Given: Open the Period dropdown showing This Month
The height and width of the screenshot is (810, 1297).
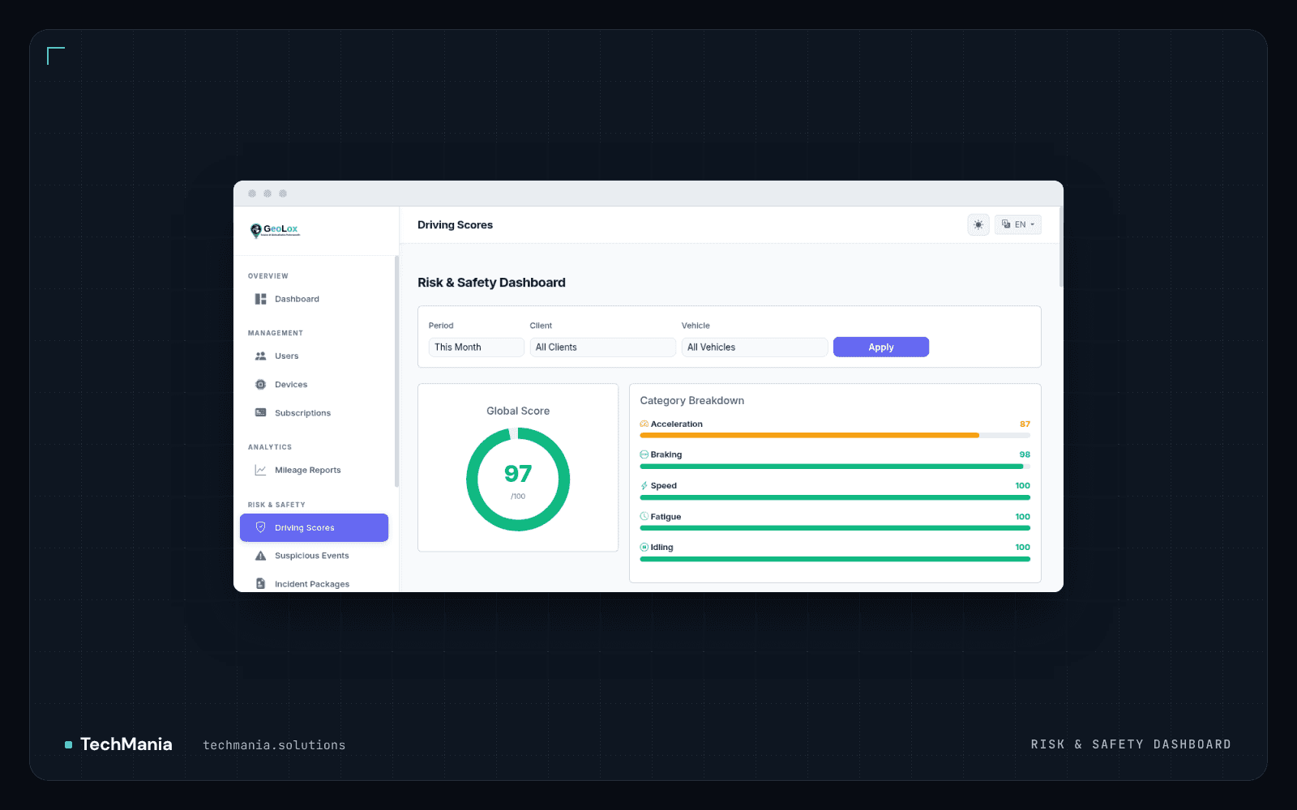Looking at the screenshot, I should [x=476, y=347].
